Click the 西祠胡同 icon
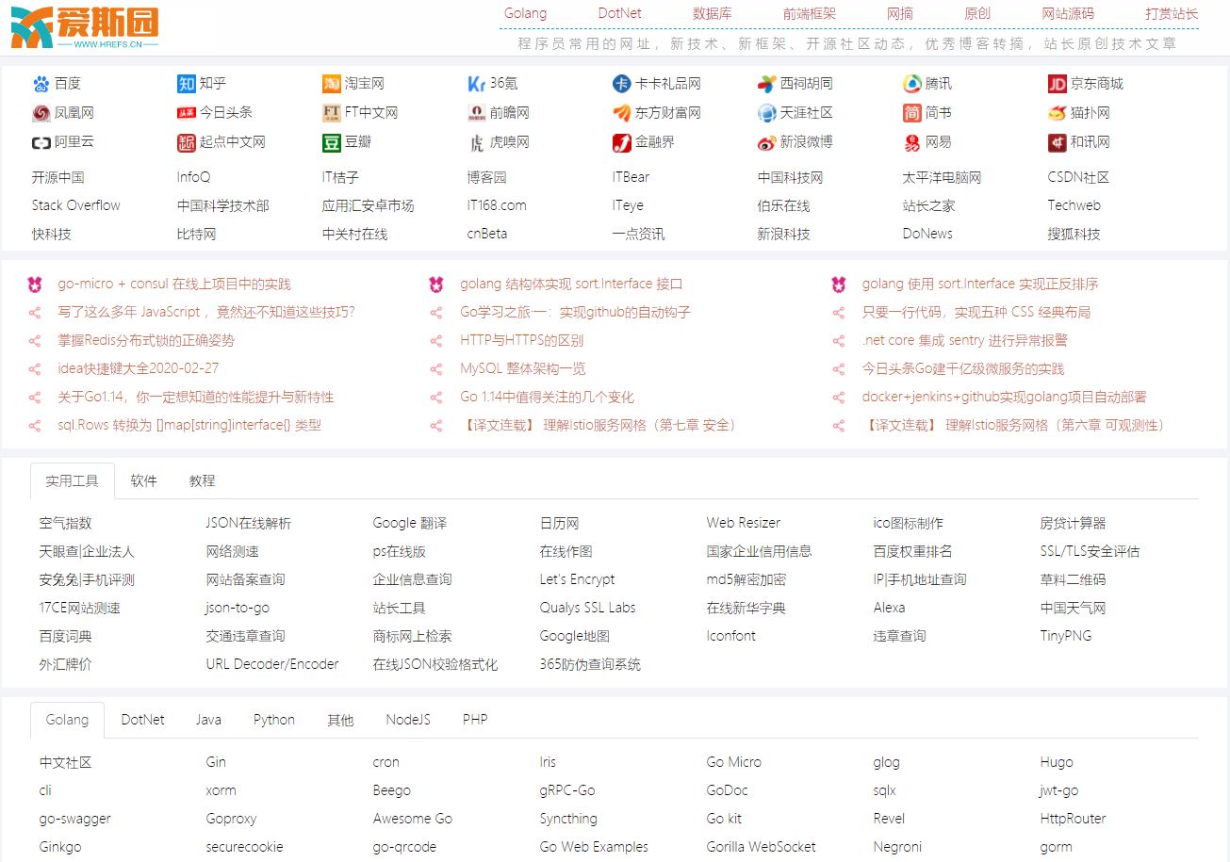Image resolution: width=1230 pixels, height=862 pixels. [766, 84]
